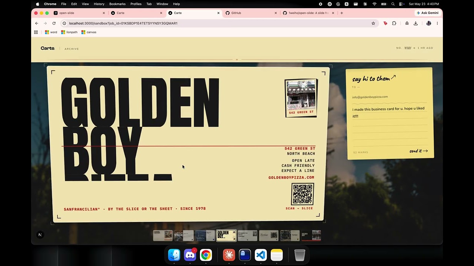Open Control Center in the menu bar
Screen dimensions: 474x266
pos(401,4)
